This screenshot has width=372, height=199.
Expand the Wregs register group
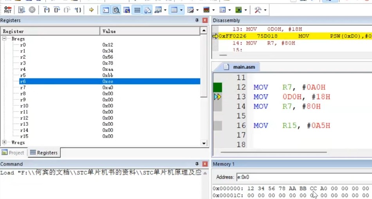[4, 143]
